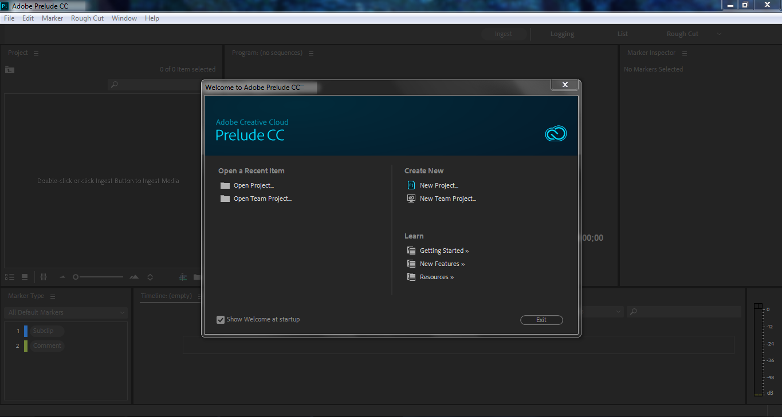Open the Marker menu
The image size is (782, 417).
point(53,18)
